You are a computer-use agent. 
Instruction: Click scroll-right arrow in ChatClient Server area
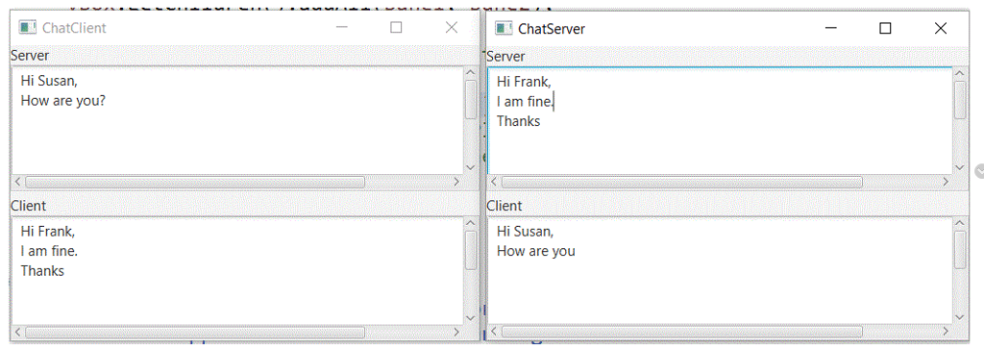[456, 182]
